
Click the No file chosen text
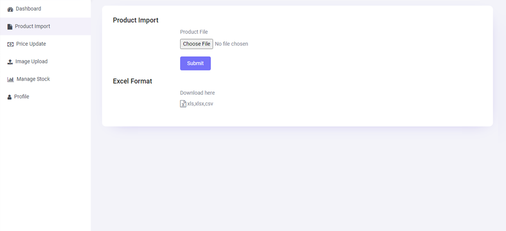231,44
